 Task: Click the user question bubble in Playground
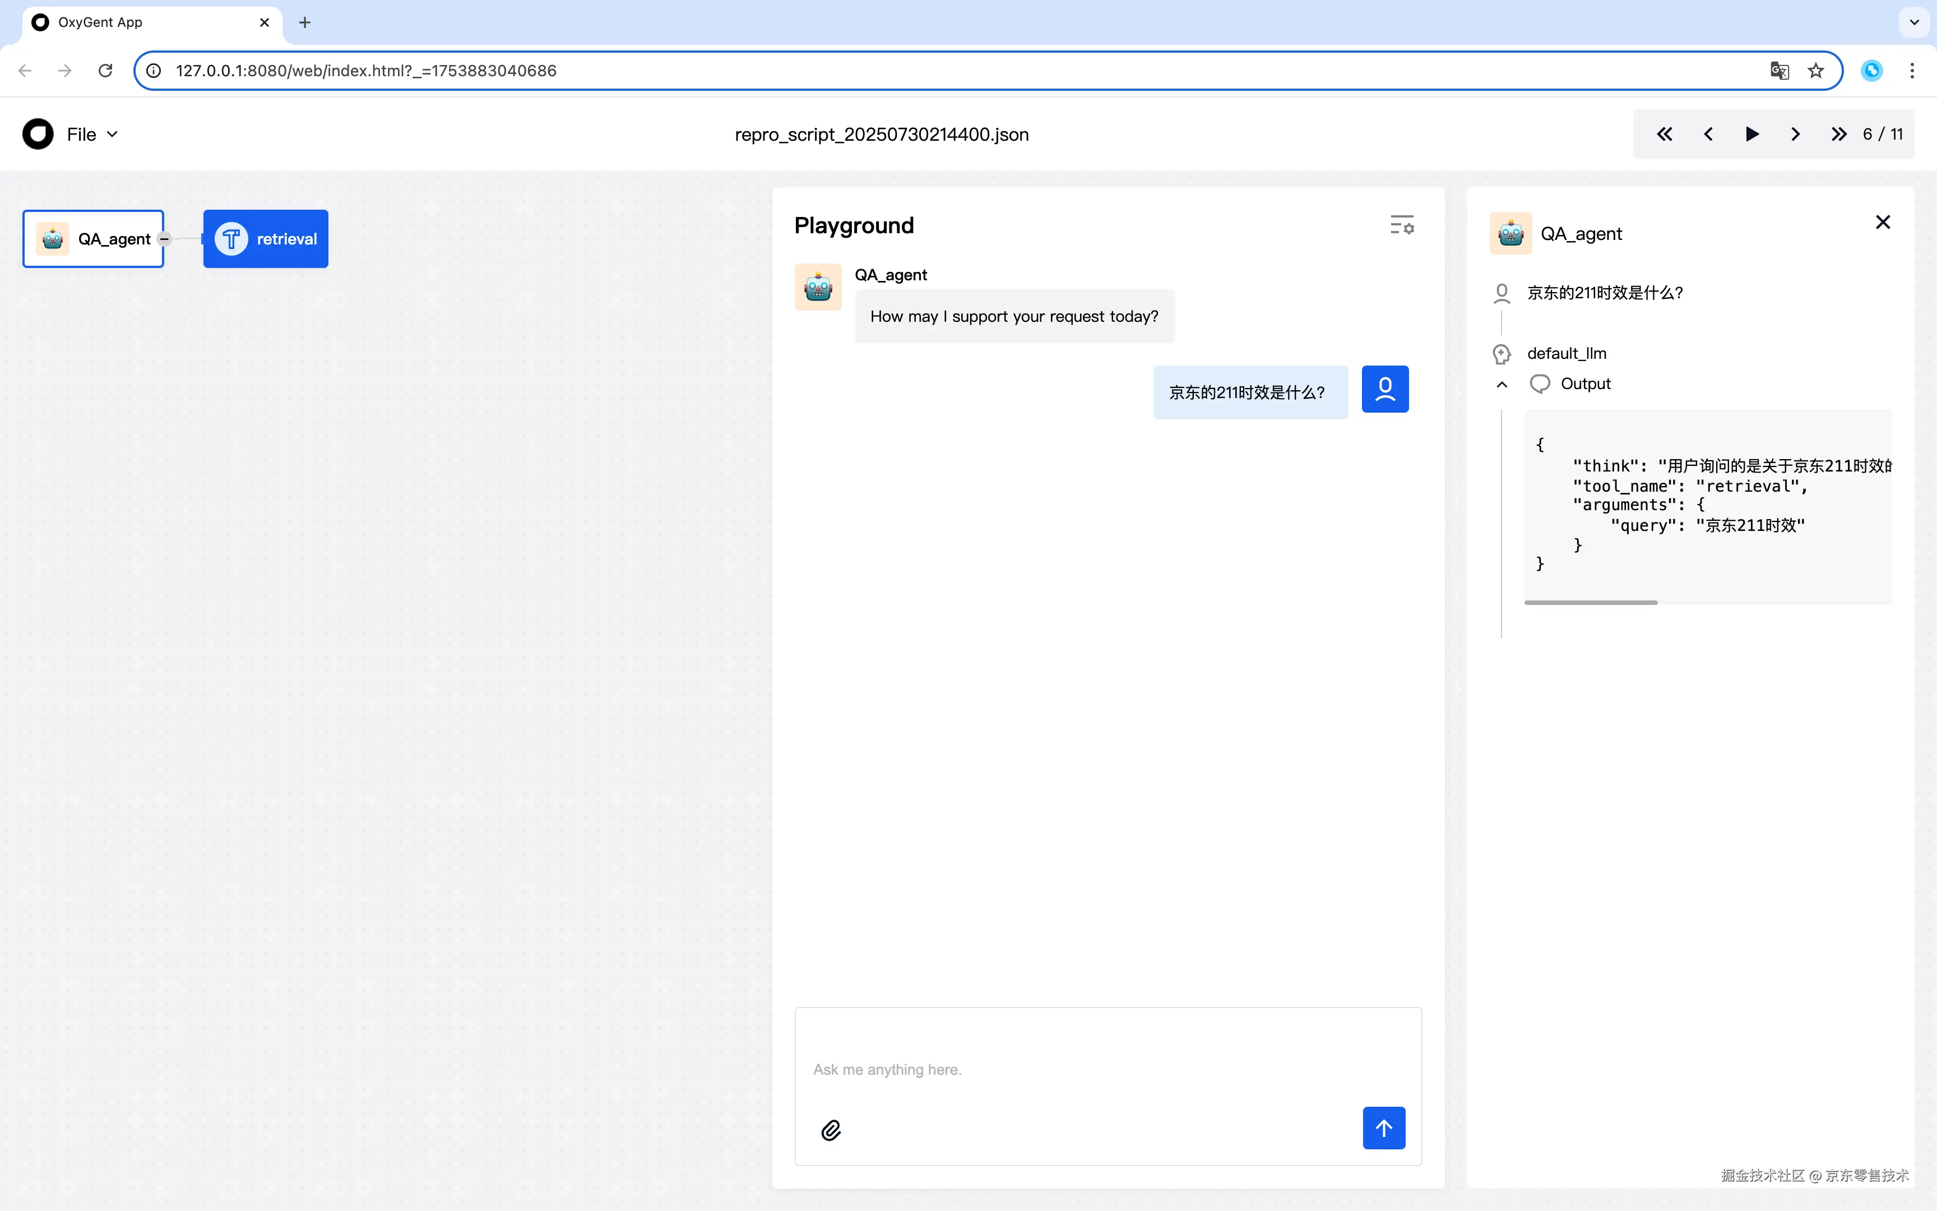click(1250, 392)
